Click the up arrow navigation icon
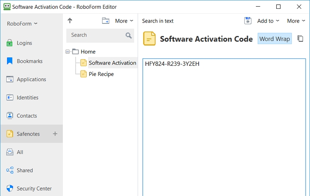The width and height of the screenshot is (310, 196). click(70, 21)
